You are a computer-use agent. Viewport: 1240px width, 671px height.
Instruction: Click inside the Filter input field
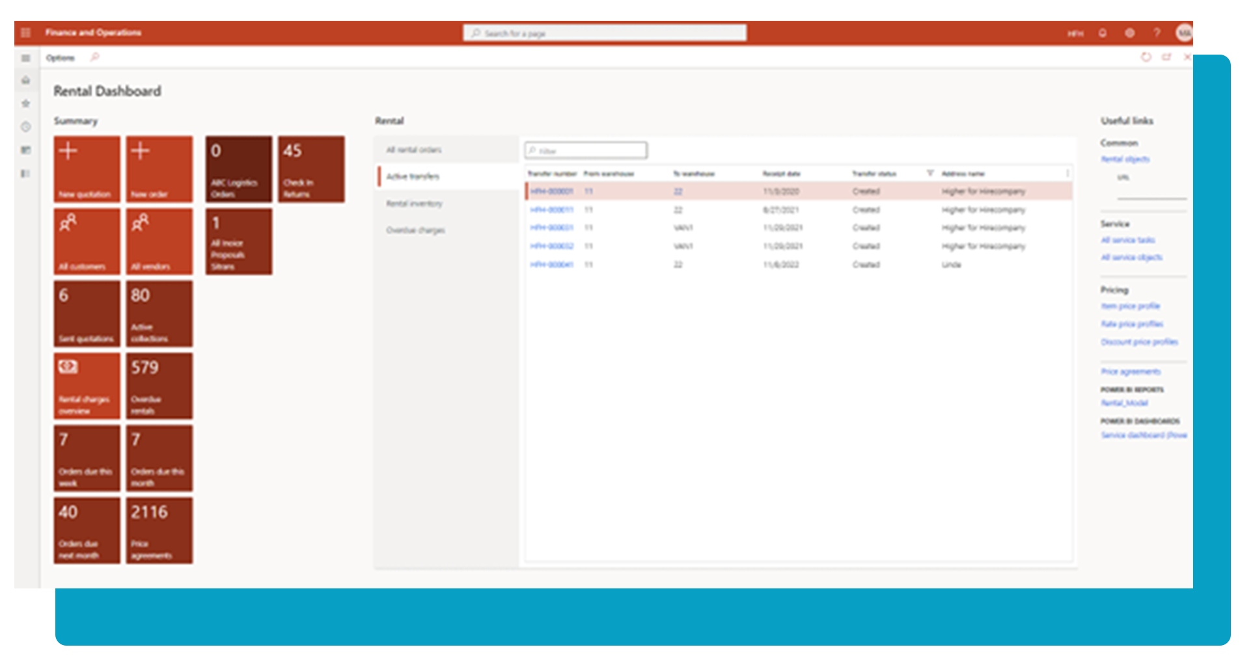pos(585,150)
